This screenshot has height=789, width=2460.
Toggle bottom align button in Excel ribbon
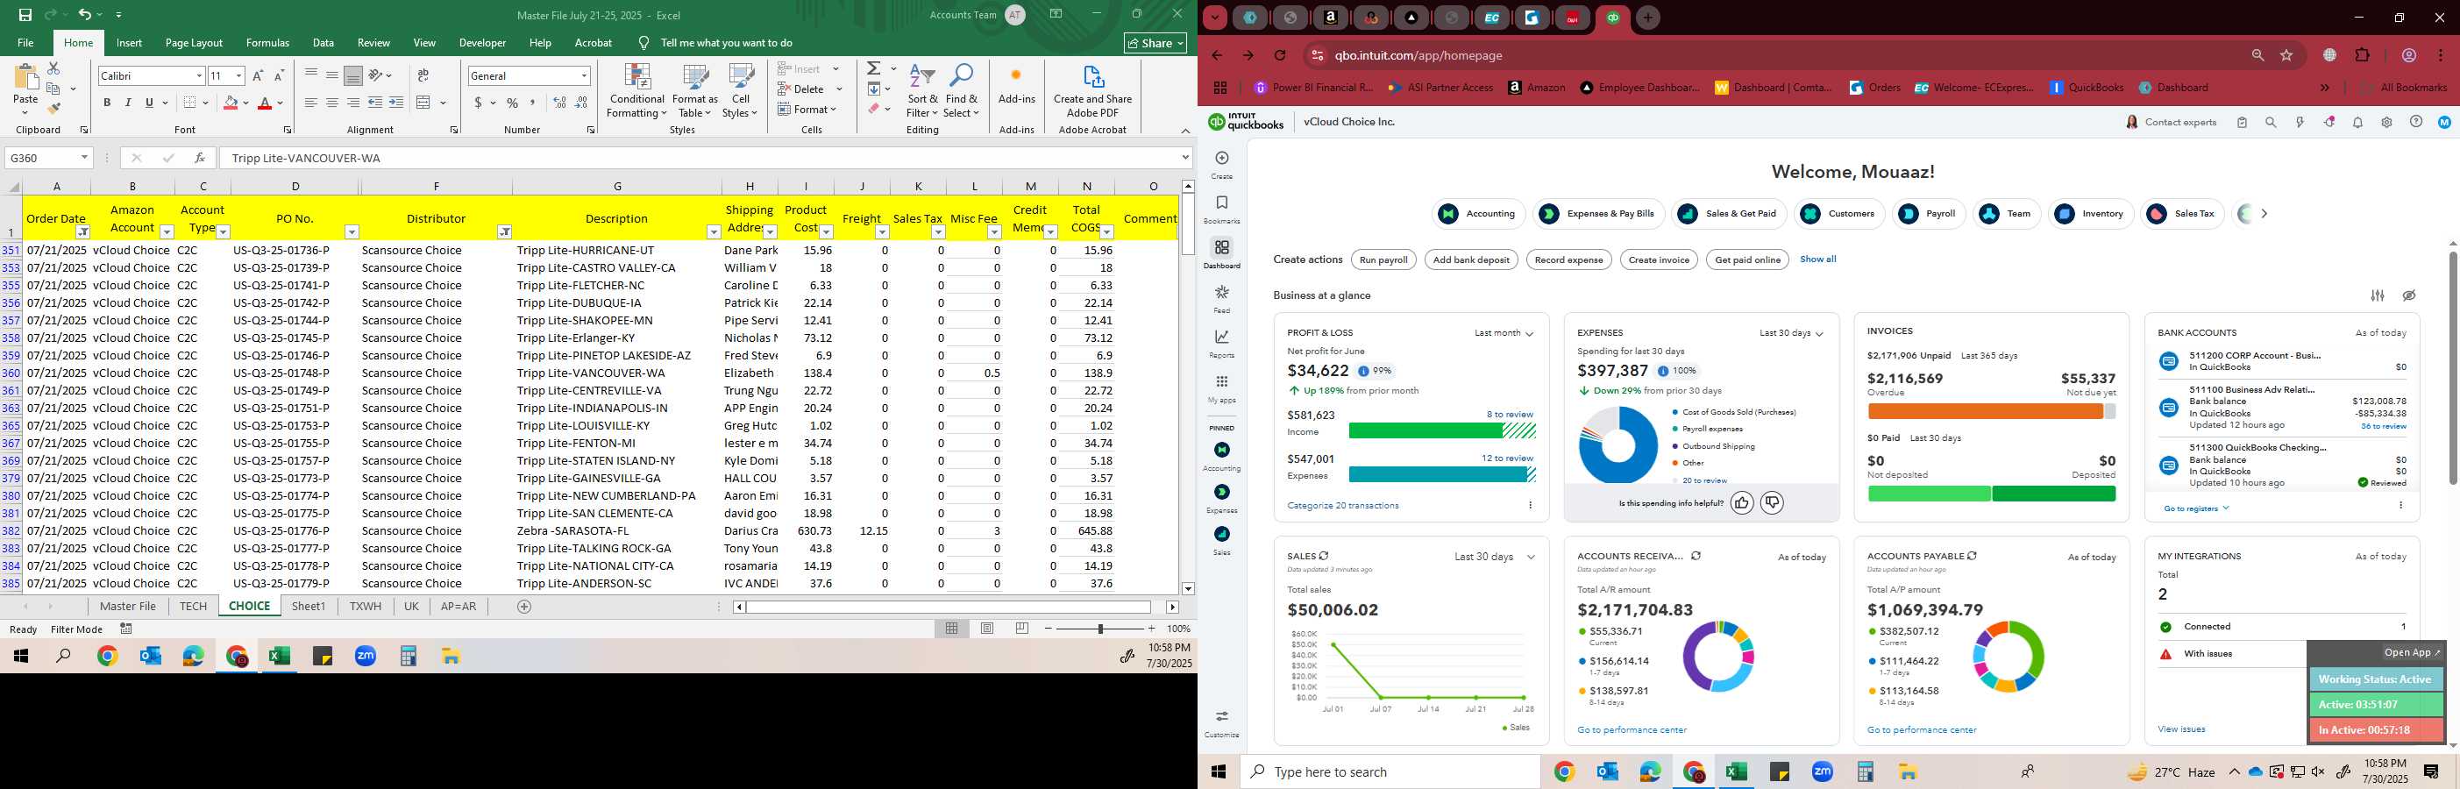[x=353, y=75]
